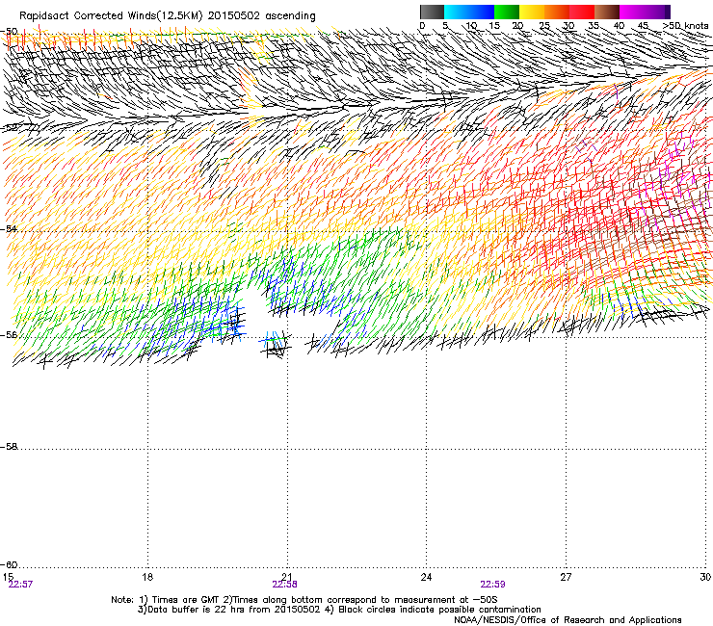Click the -58 latitude axis label
The height and width of the screenshot is (626, 713).
9,447
